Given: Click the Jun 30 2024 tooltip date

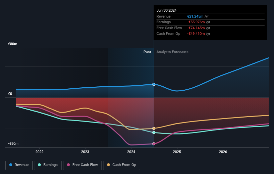Looking at the screenshot, I should 167,10.
